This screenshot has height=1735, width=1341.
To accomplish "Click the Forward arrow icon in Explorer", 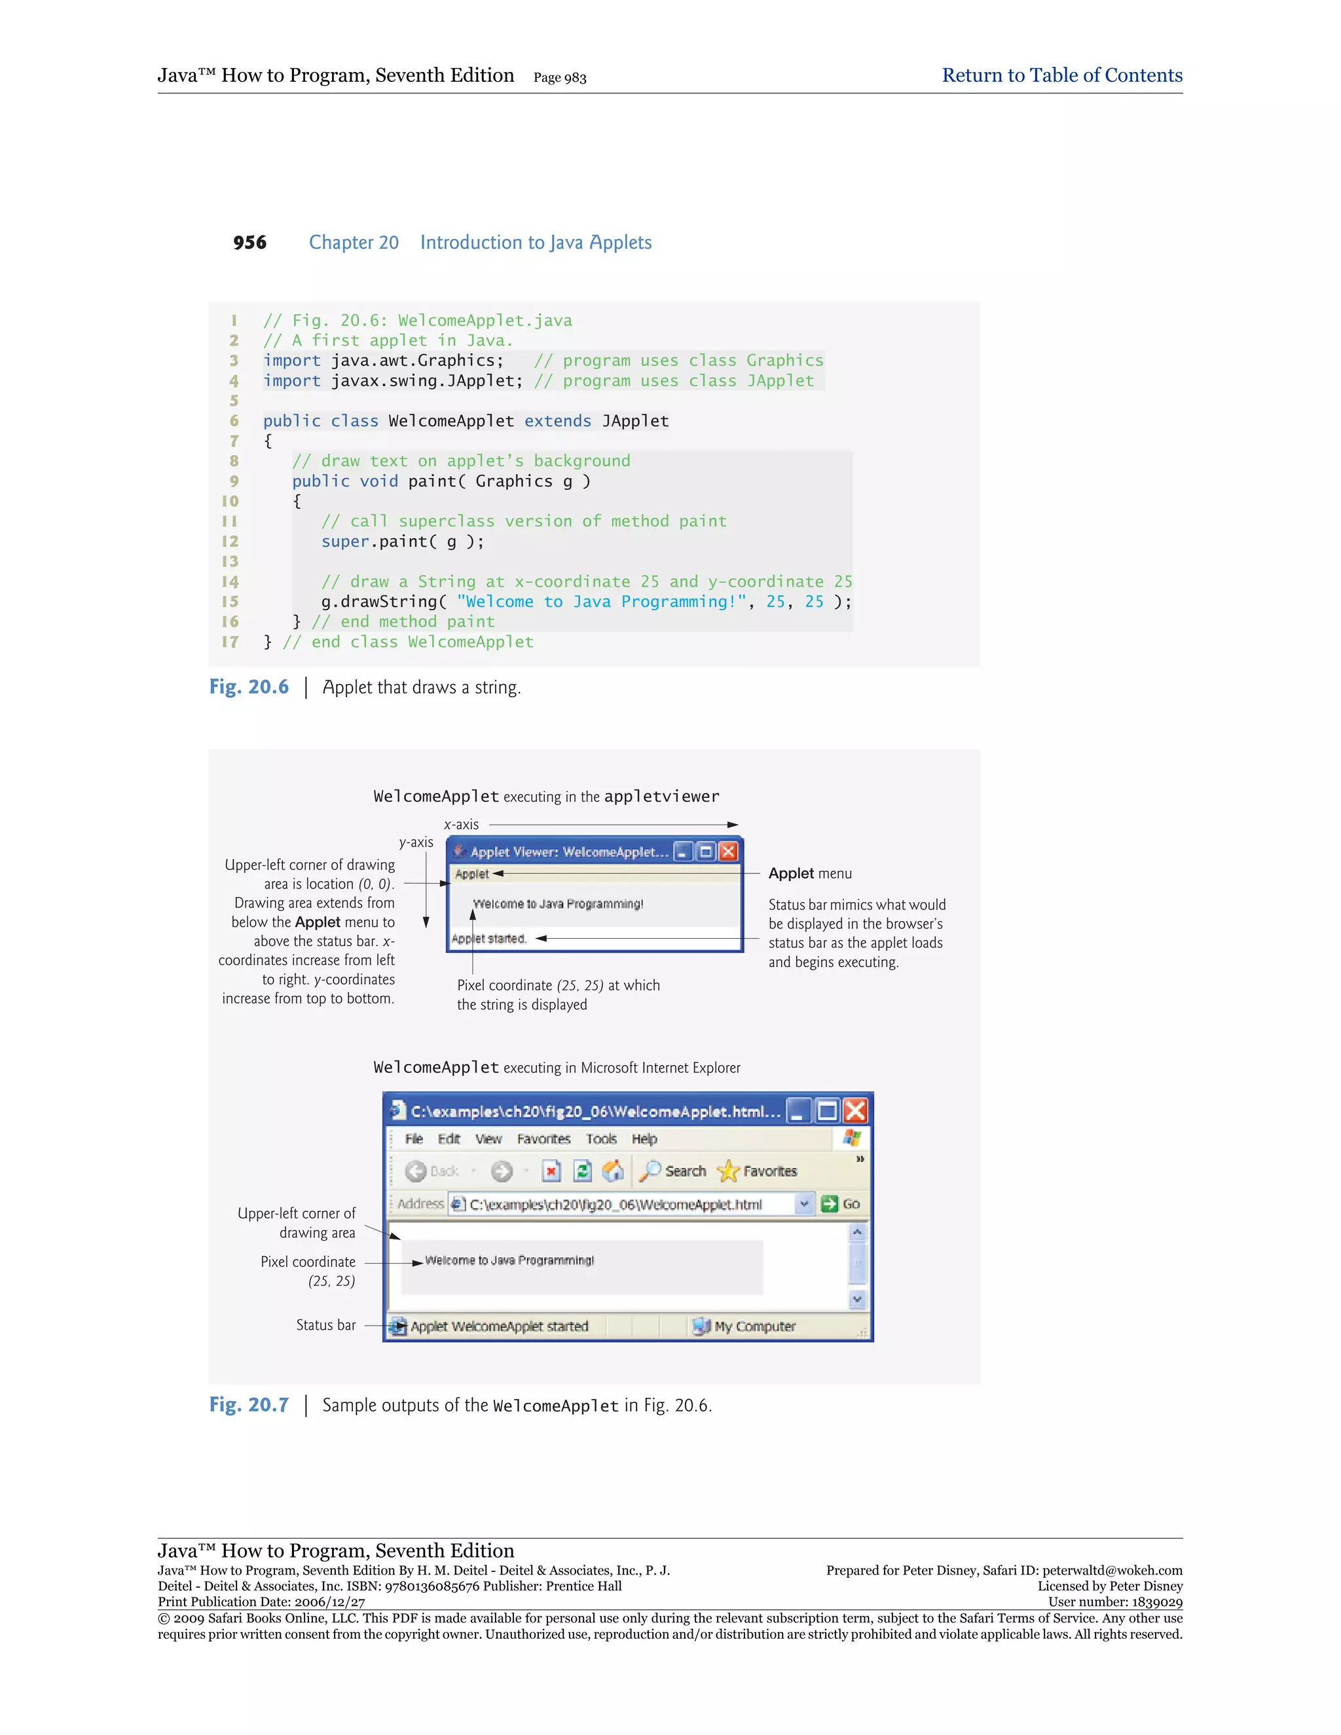I will 502,1171.
